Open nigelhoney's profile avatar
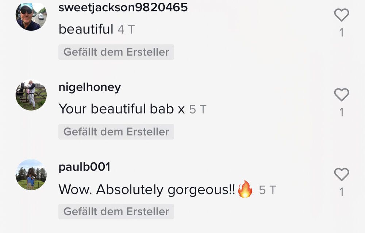Image resolution: width=365 pixels, height=233 pixels. [x=31, y=95]
